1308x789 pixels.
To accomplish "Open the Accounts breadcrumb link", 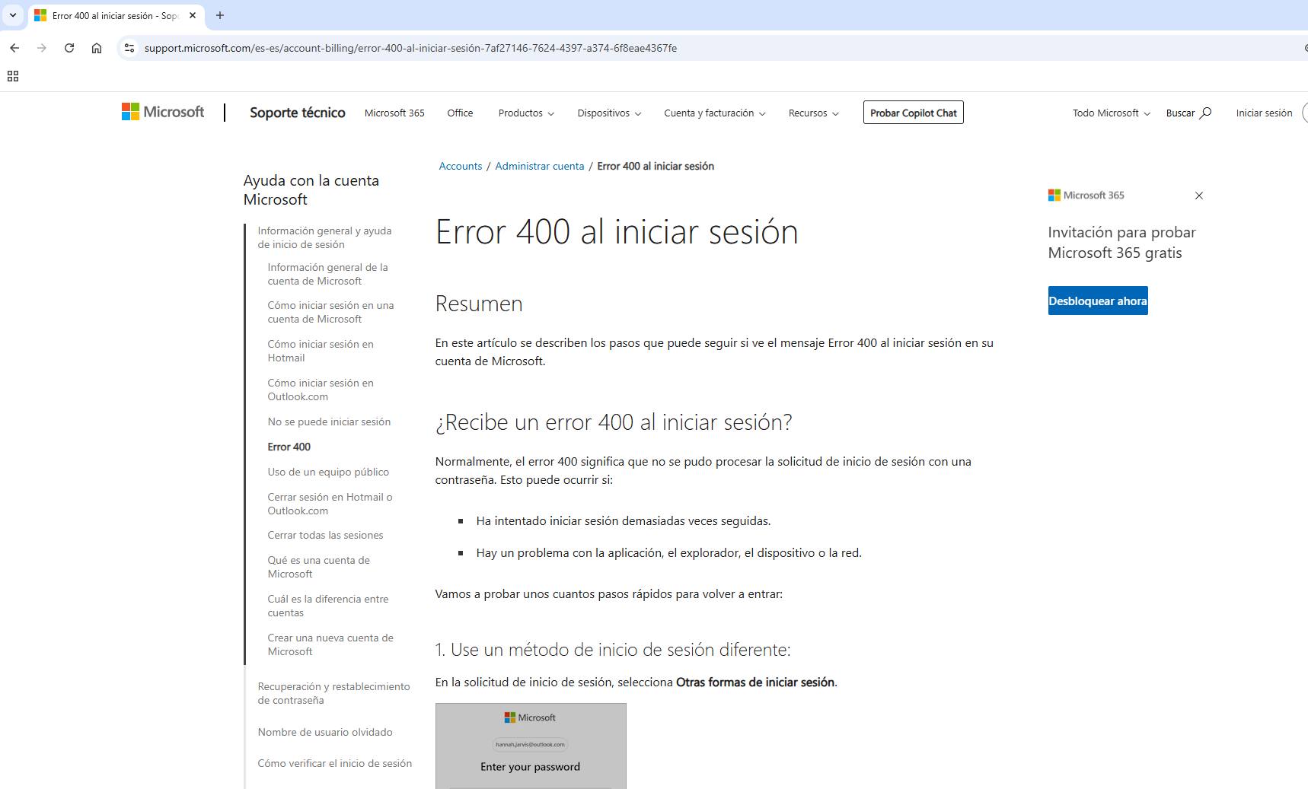I will 461,166.
